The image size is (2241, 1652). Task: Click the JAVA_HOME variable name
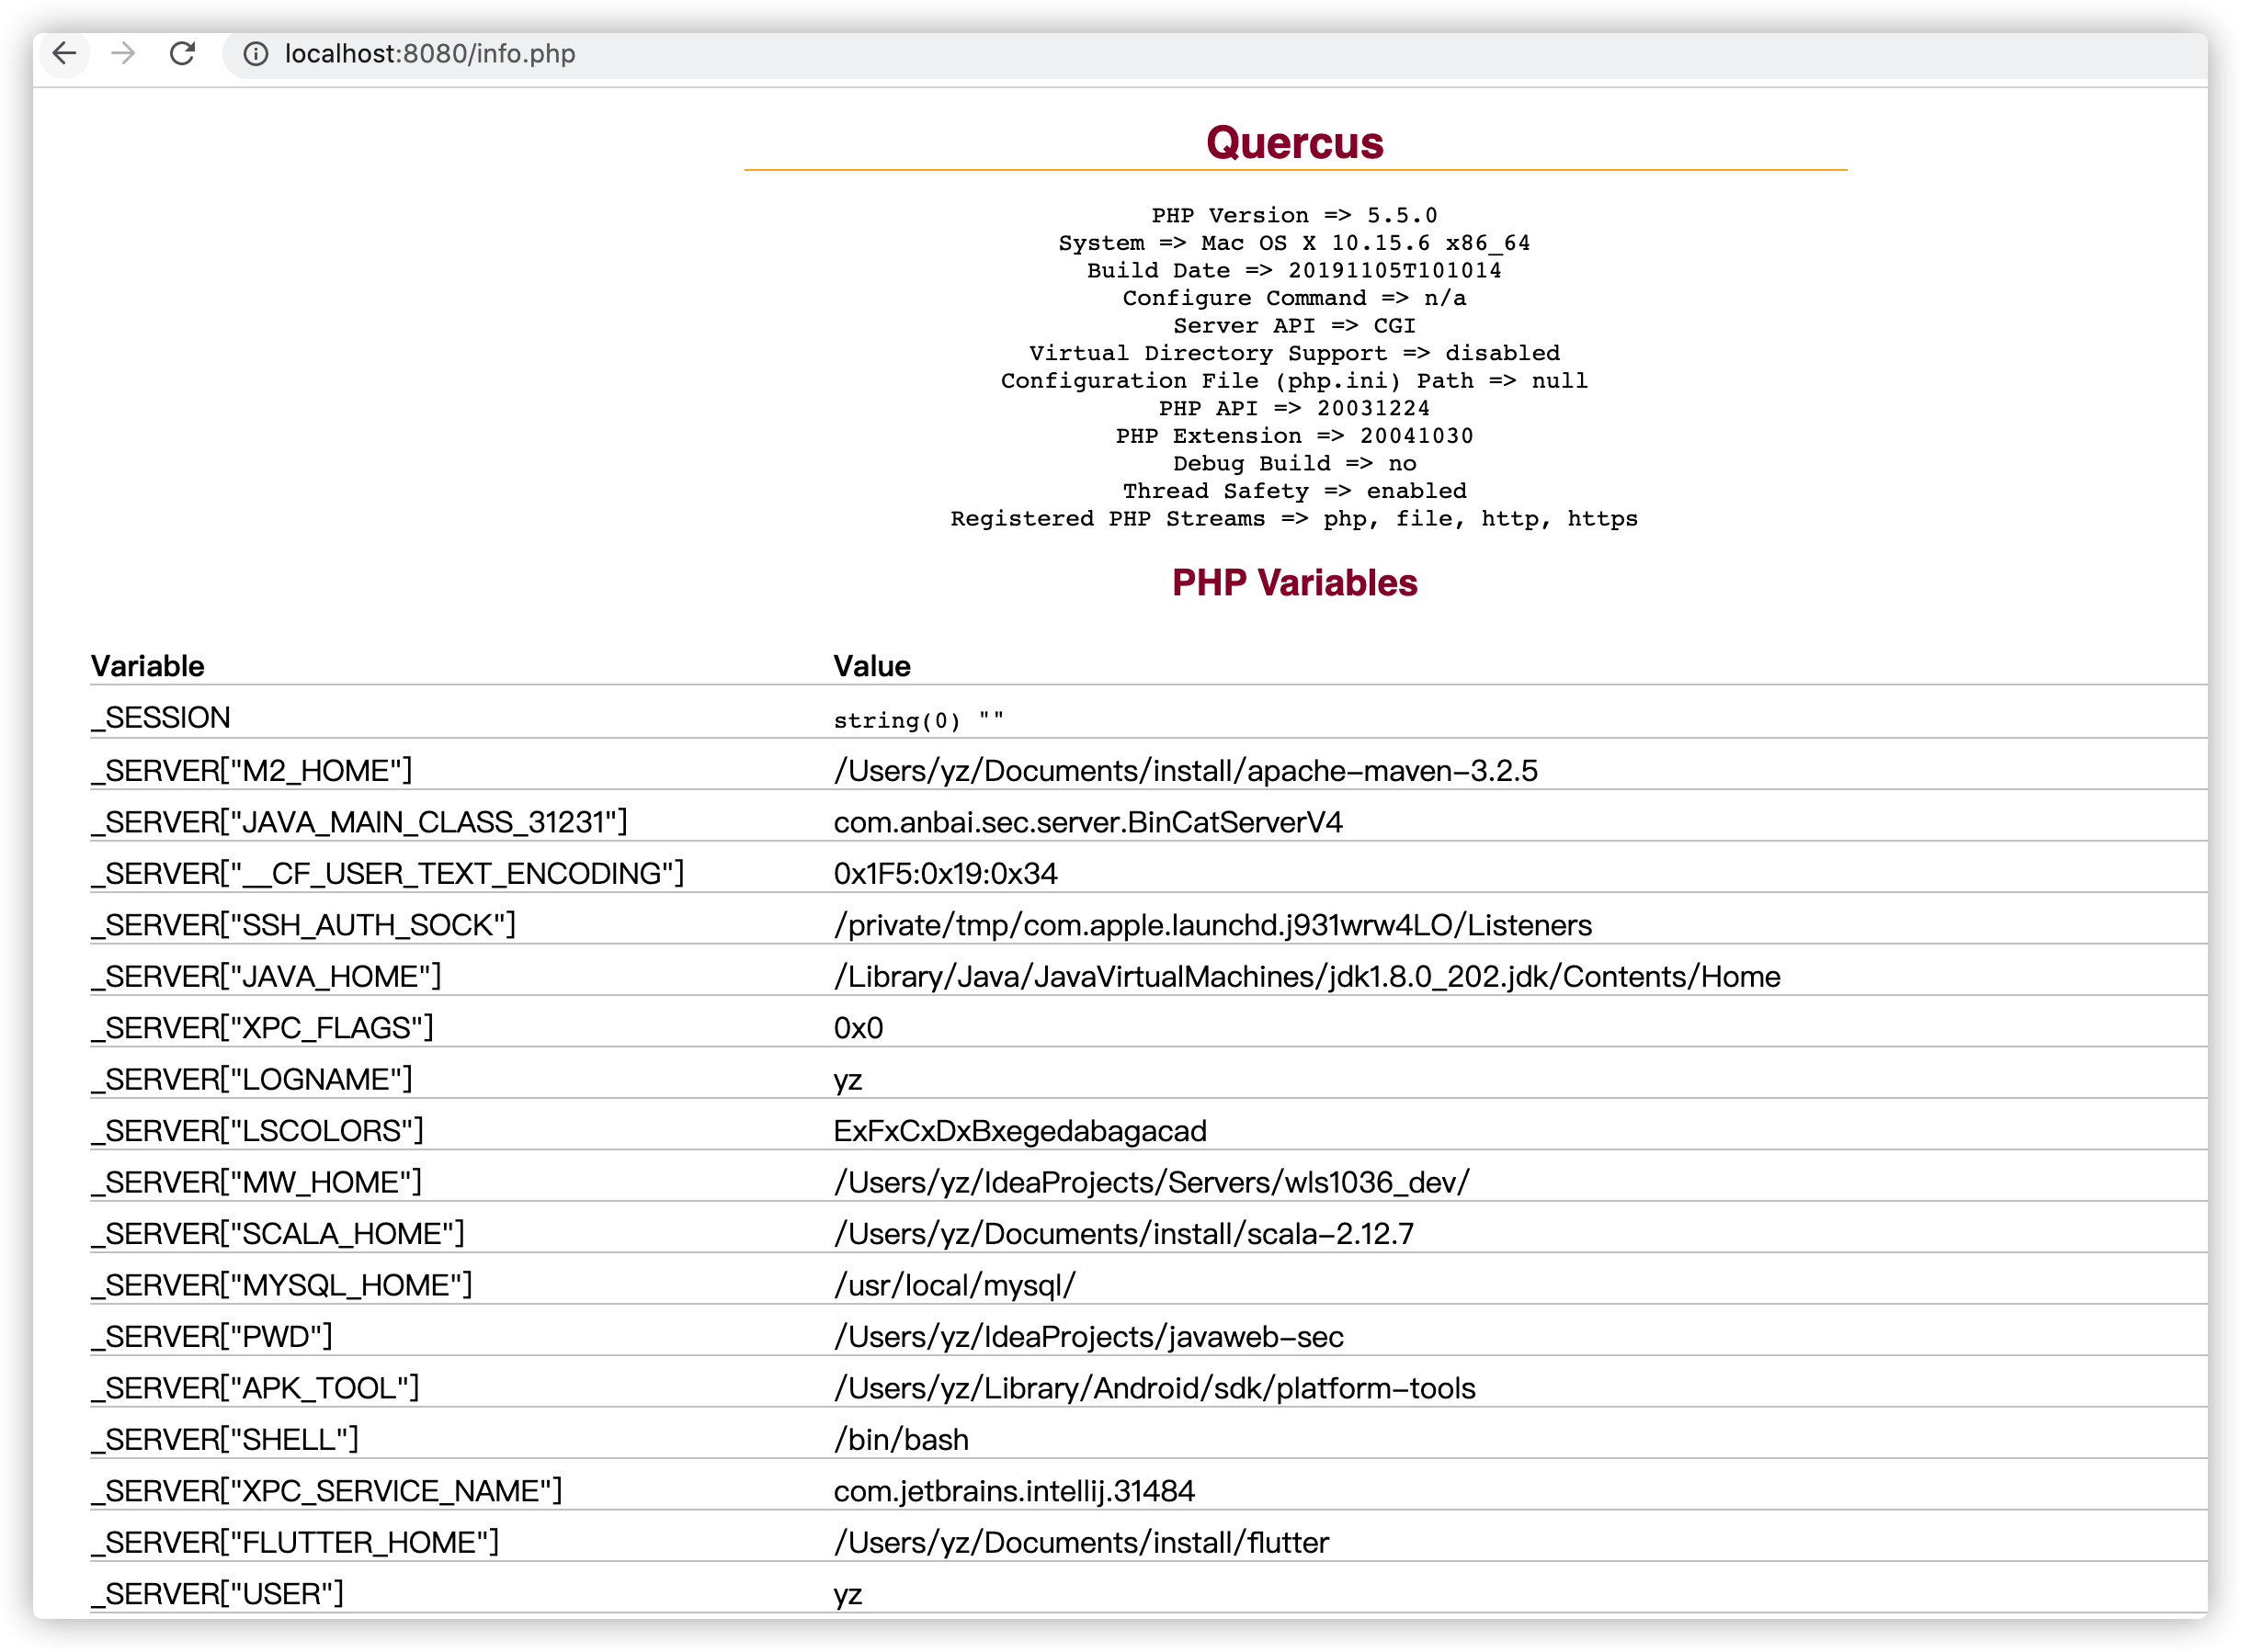pyautogui.click(x=267, y=976)
